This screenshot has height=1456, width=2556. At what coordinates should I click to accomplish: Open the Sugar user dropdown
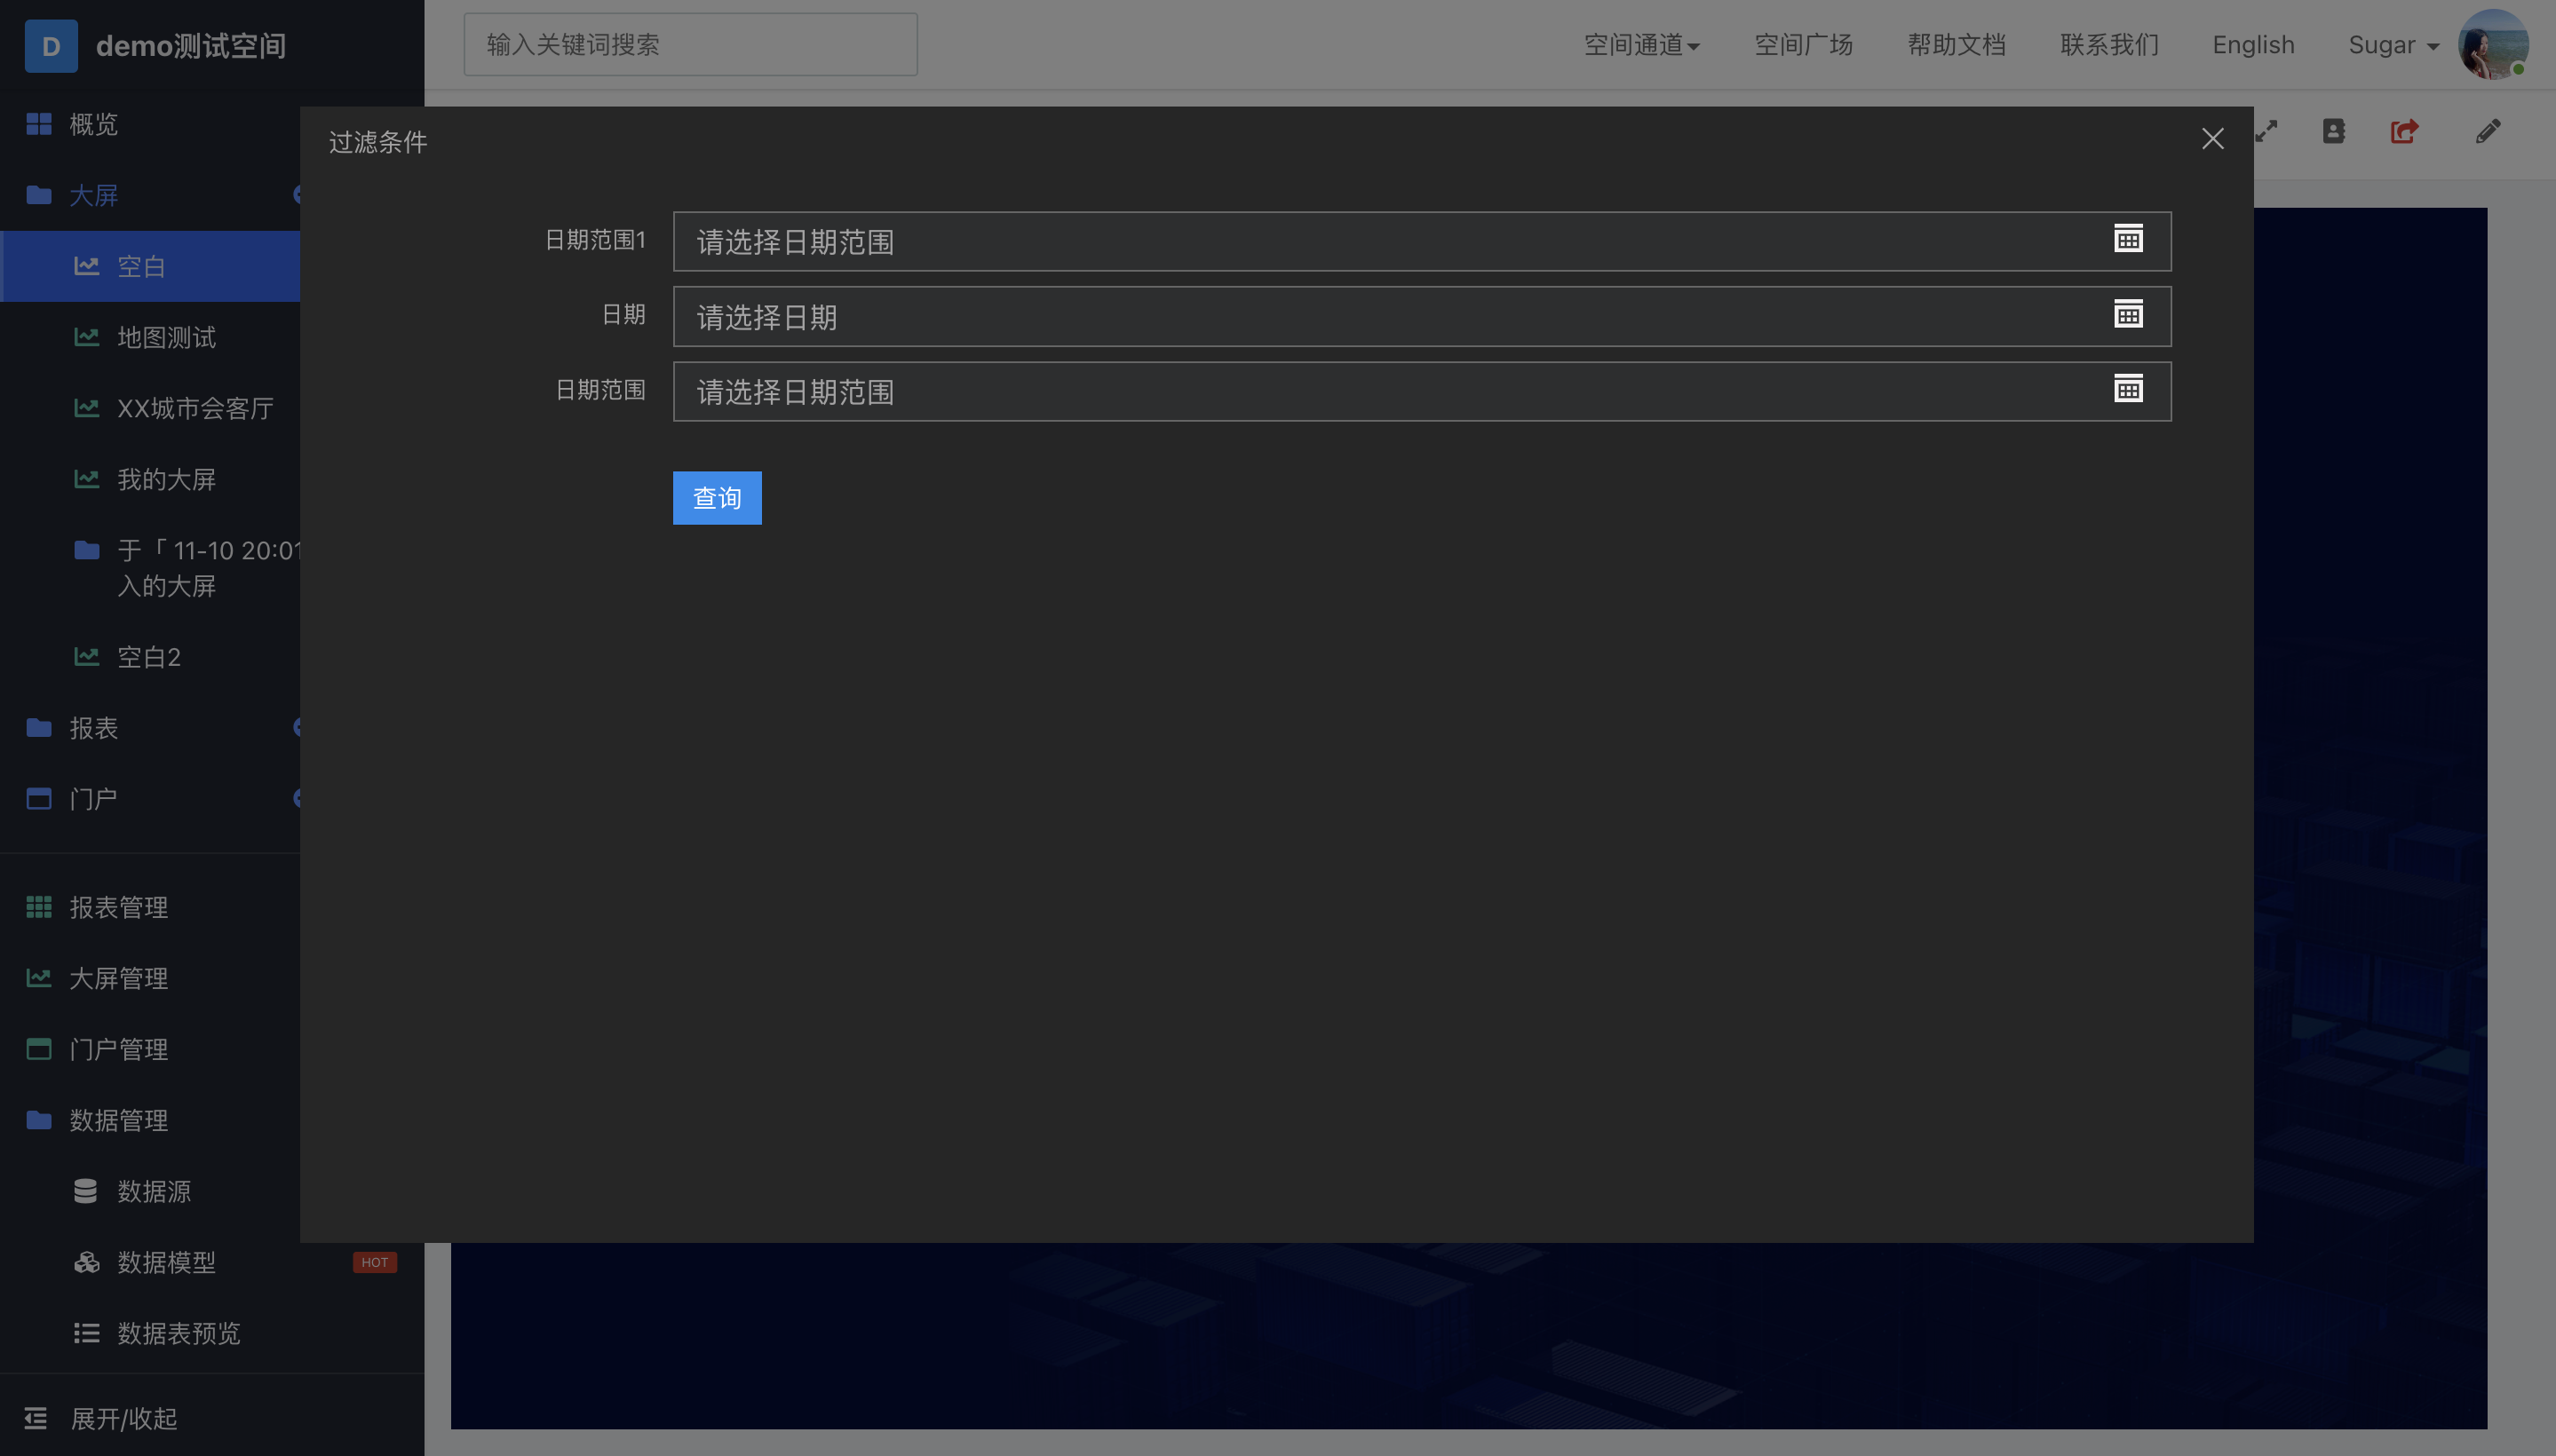pyautogui.click(x=2394, y=45)
